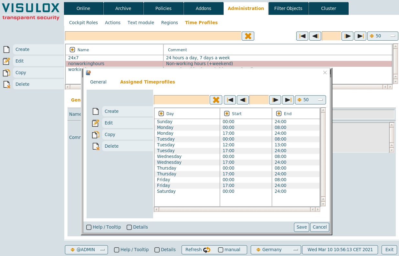
Task: Switch to the Policies tab
Action: click(163, 8)
